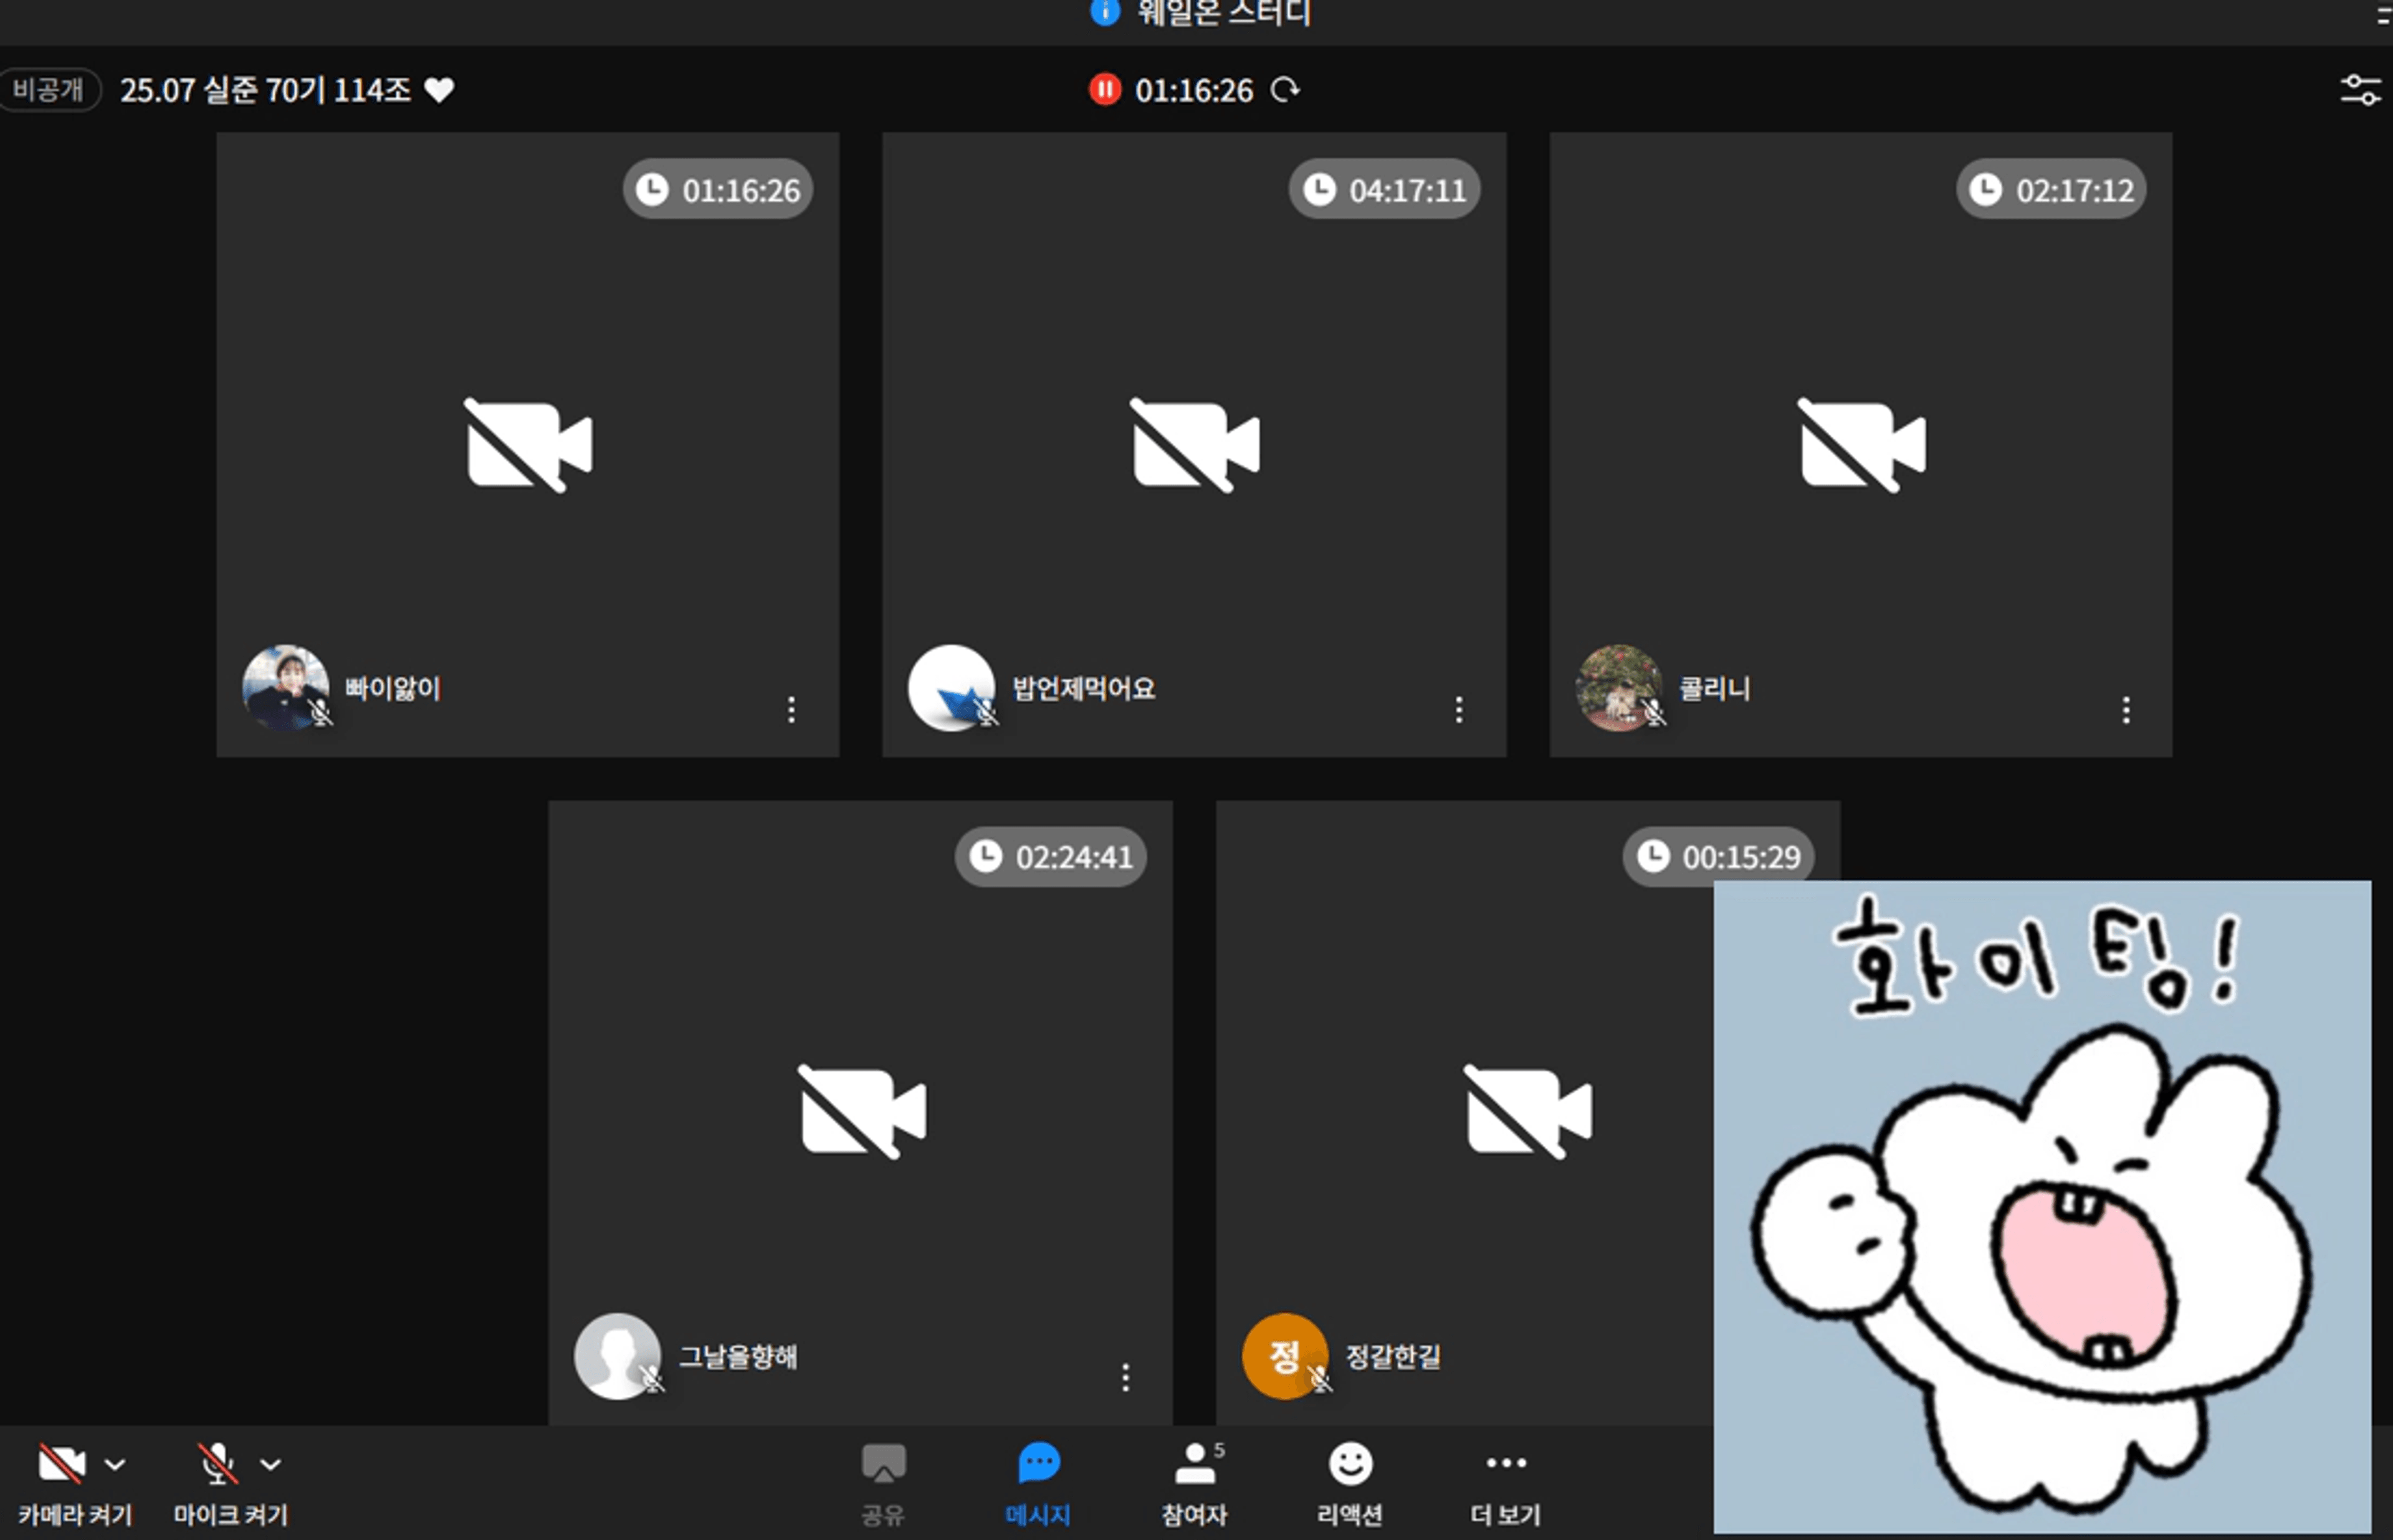Expand the camera options chevron
The height and width of the screenshot is (1540, 2393).
coord(115,1465)
